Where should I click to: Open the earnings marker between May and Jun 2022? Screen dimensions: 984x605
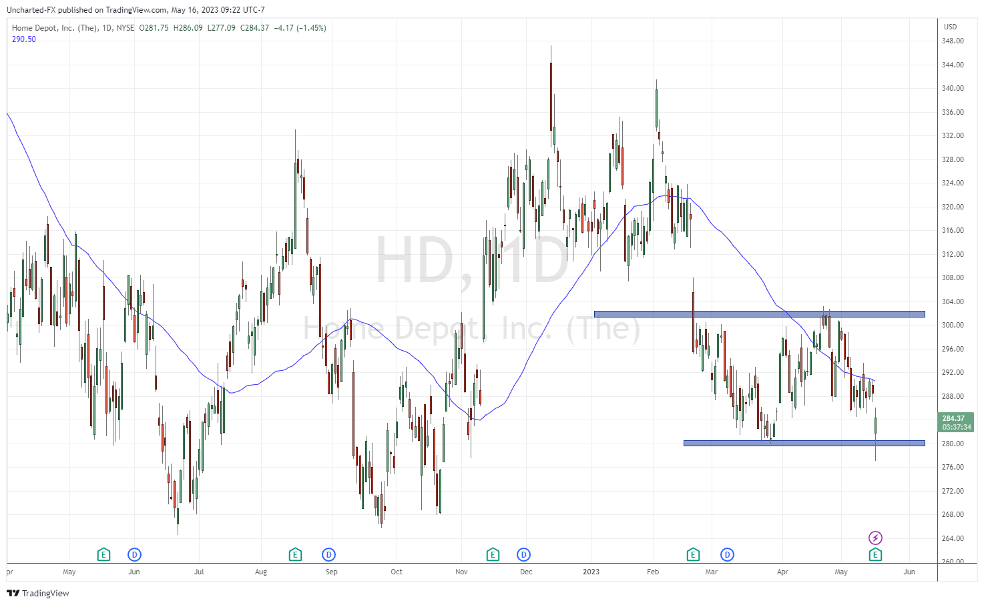coord(103,554)
